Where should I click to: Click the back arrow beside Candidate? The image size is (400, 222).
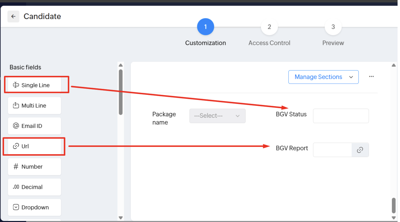click(13, 16)
